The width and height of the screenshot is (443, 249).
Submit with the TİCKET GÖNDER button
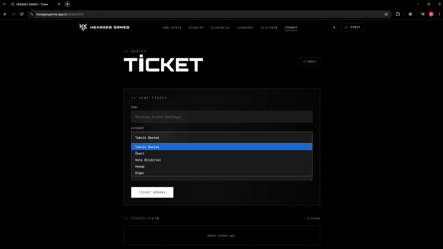click(152, 192)
